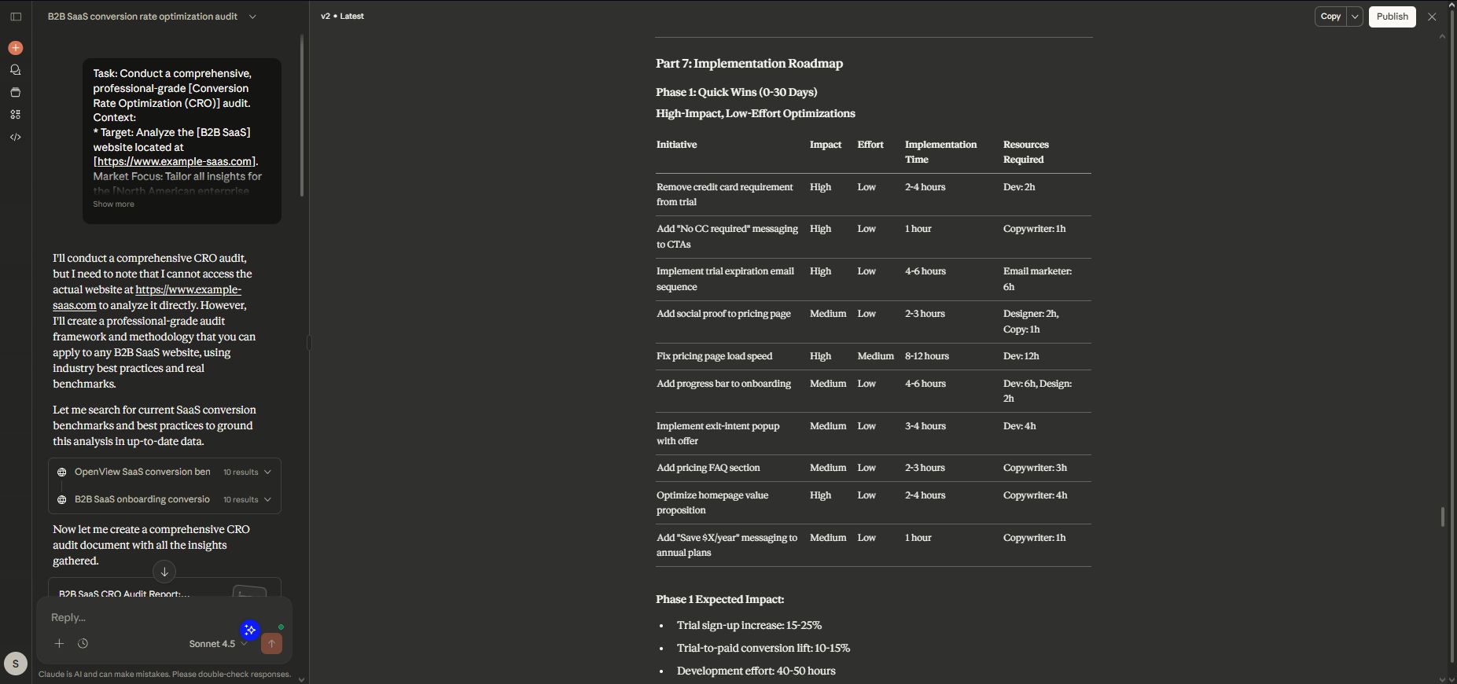Click the Publish button
Screen dimensions: 1457x684
click(1392, 17)
